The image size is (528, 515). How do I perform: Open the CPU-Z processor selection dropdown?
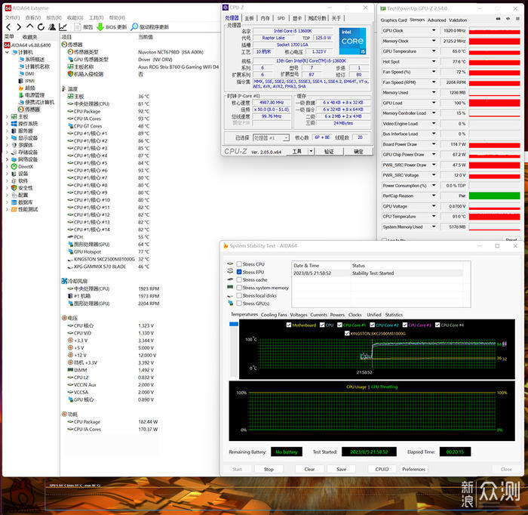pyautogui.click(x=286, y=138)
